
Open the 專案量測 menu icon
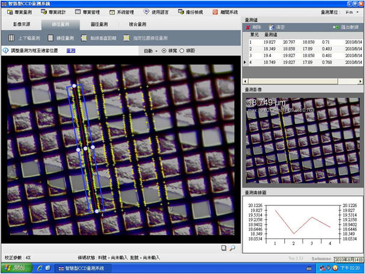10,12
